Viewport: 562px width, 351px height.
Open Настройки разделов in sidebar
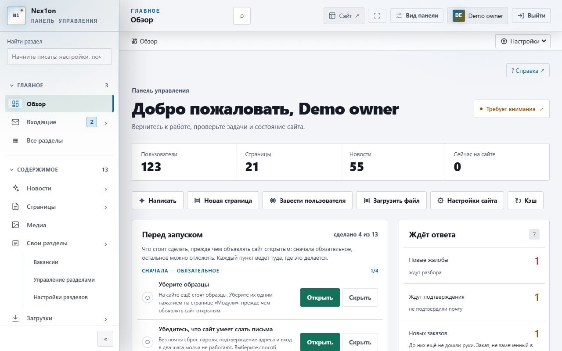(61, 297)
